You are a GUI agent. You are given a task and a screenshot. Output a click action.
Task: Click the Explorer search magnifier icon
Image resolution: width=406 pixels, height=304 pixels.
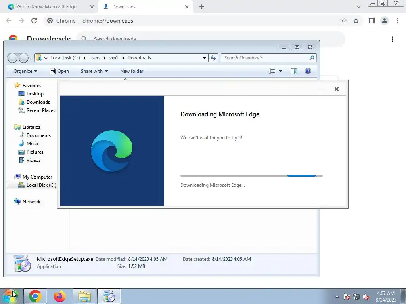[312, 58]
